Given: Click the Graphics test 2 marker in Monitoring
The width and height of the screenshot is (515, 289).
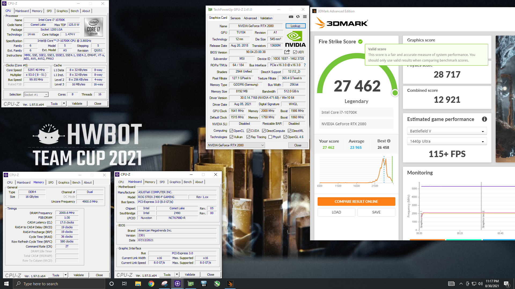Looking at the screenshot, I should point(483,219).
